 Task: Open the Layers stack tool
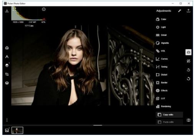pos(7,83)
